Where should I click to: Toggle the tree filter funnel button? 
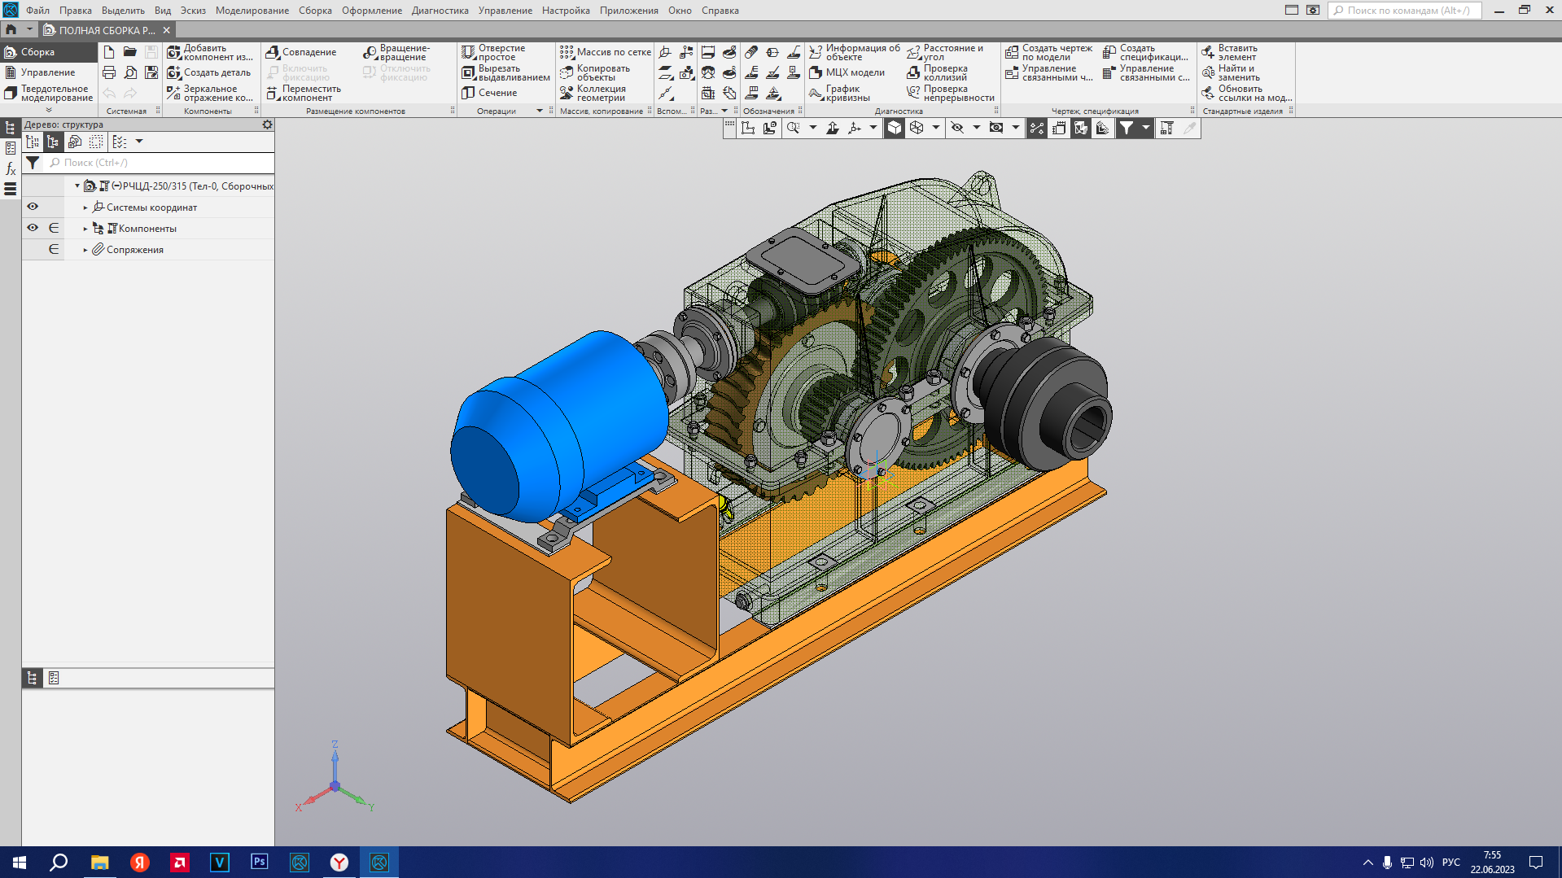click(x=33, y=163)
